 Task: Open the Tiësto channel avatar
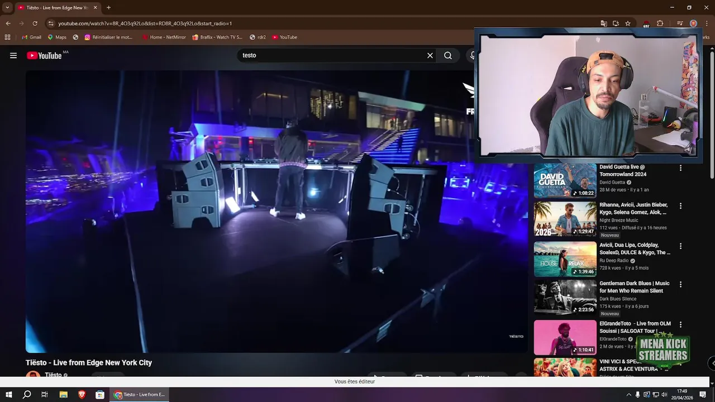[34, 374]
